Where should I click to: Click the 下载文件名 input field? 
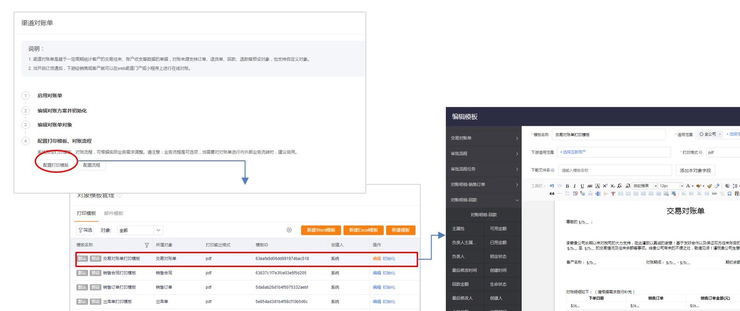pyautogui.click(x=615, y=170)
